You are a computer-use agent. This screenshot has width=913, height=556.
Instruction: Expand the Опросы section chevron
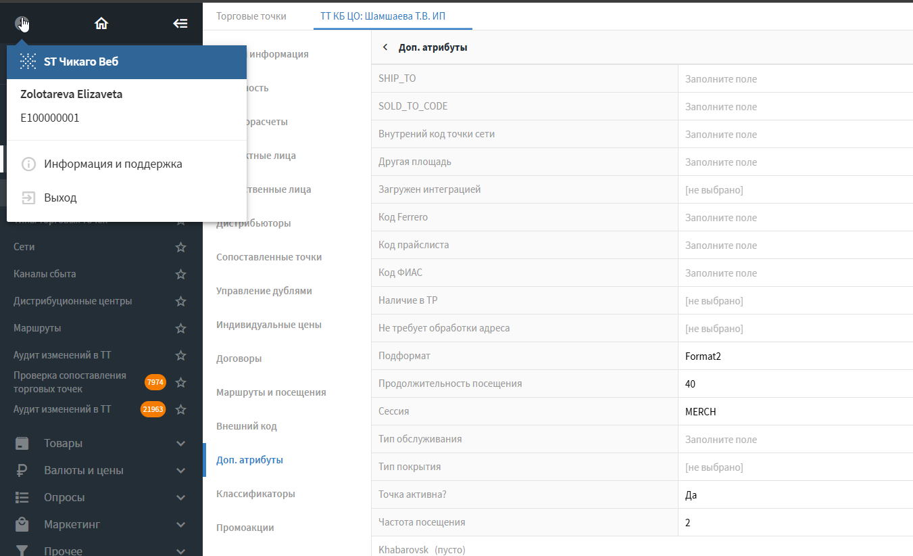[180, 498]
